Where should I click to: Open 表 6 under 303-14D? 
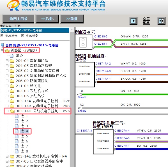coord(24,141)
